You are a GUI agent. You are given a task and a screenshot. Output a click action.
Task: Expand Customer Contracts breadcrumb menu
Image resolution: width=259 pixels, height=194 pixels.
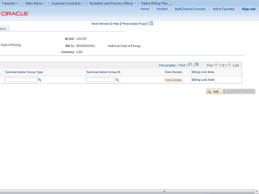pyautogui.click(x=68, y=3)
